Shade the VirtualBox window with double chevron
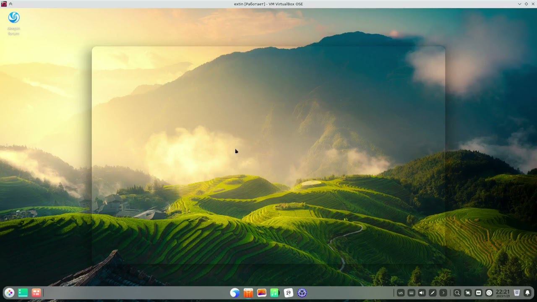 pos(10,4)
